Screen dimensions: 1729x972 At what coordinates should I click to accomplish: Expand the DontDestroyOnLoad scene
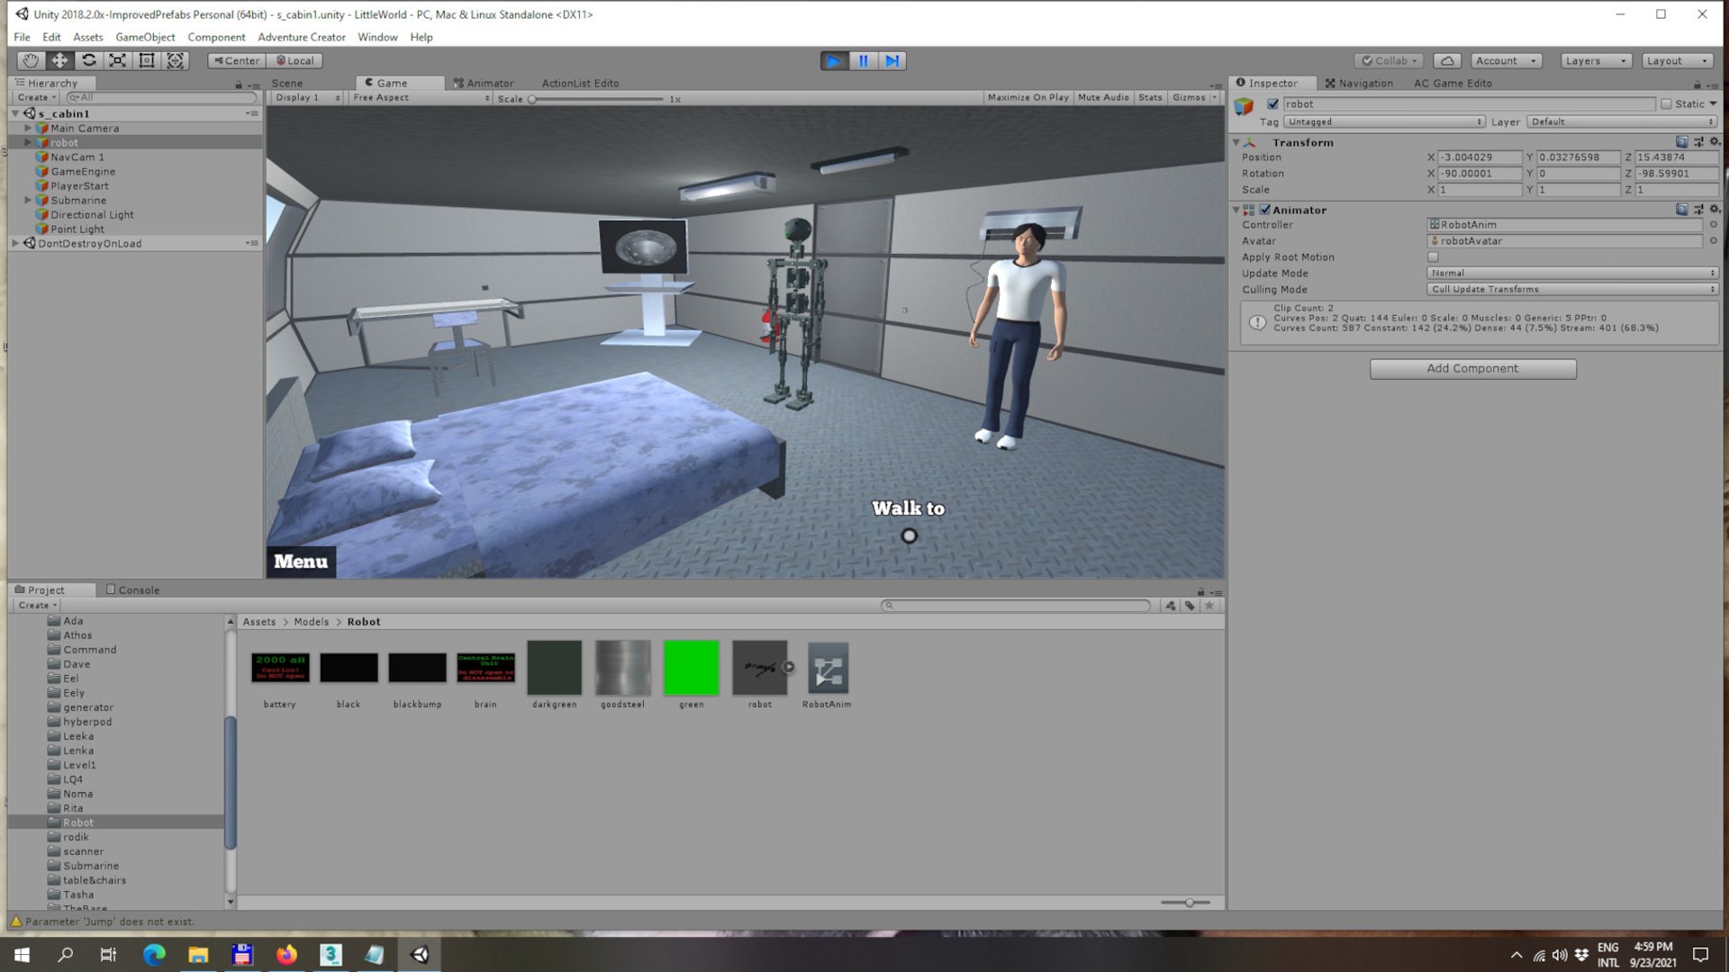click(x=15, y=243)
